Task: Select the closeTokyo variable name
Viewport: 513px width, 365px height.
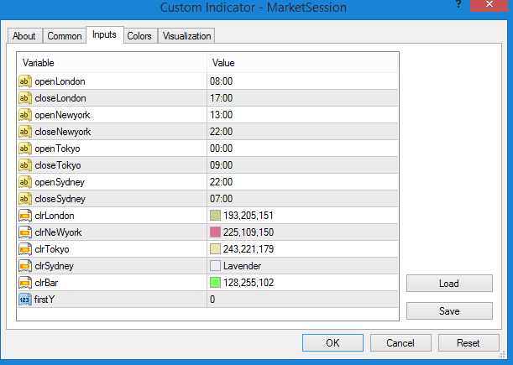Action: tap(58, 165)
